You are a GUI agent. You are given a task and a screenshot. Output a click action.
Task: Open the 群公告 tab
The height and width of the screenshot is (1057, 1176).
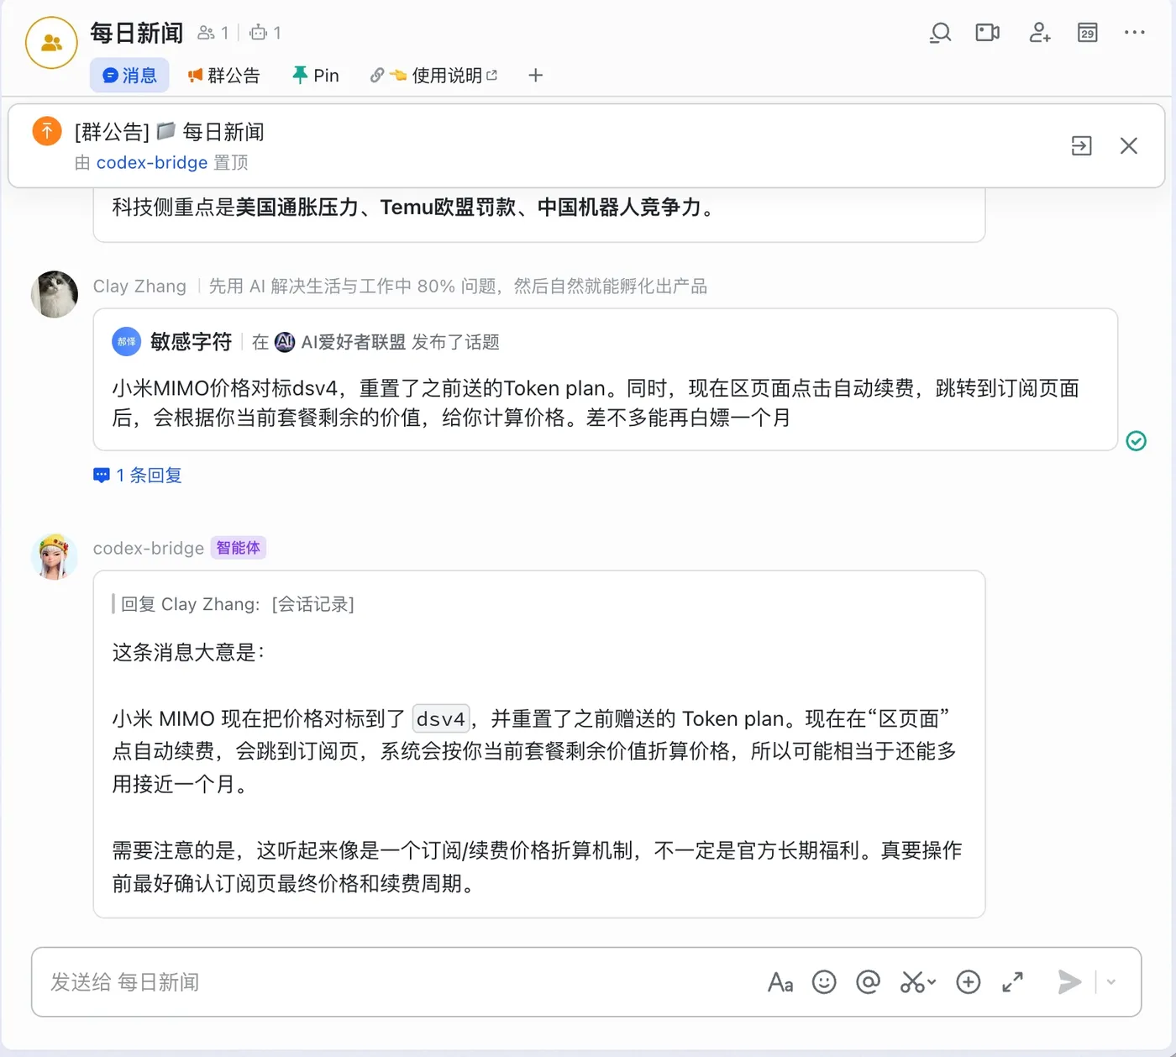223,76
